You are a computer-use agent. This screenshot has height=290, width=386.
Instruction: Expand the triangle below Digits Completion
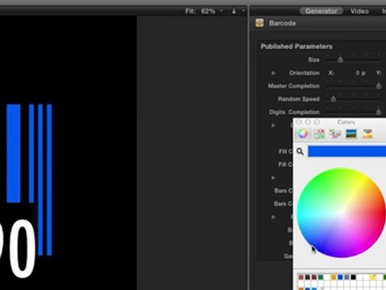(x=273, y=125)
